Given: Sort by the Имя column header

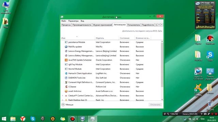Looking at the screenshot, I should coord(78,38).
